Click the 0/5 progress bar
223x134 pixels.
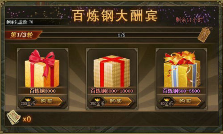point(121,35)
